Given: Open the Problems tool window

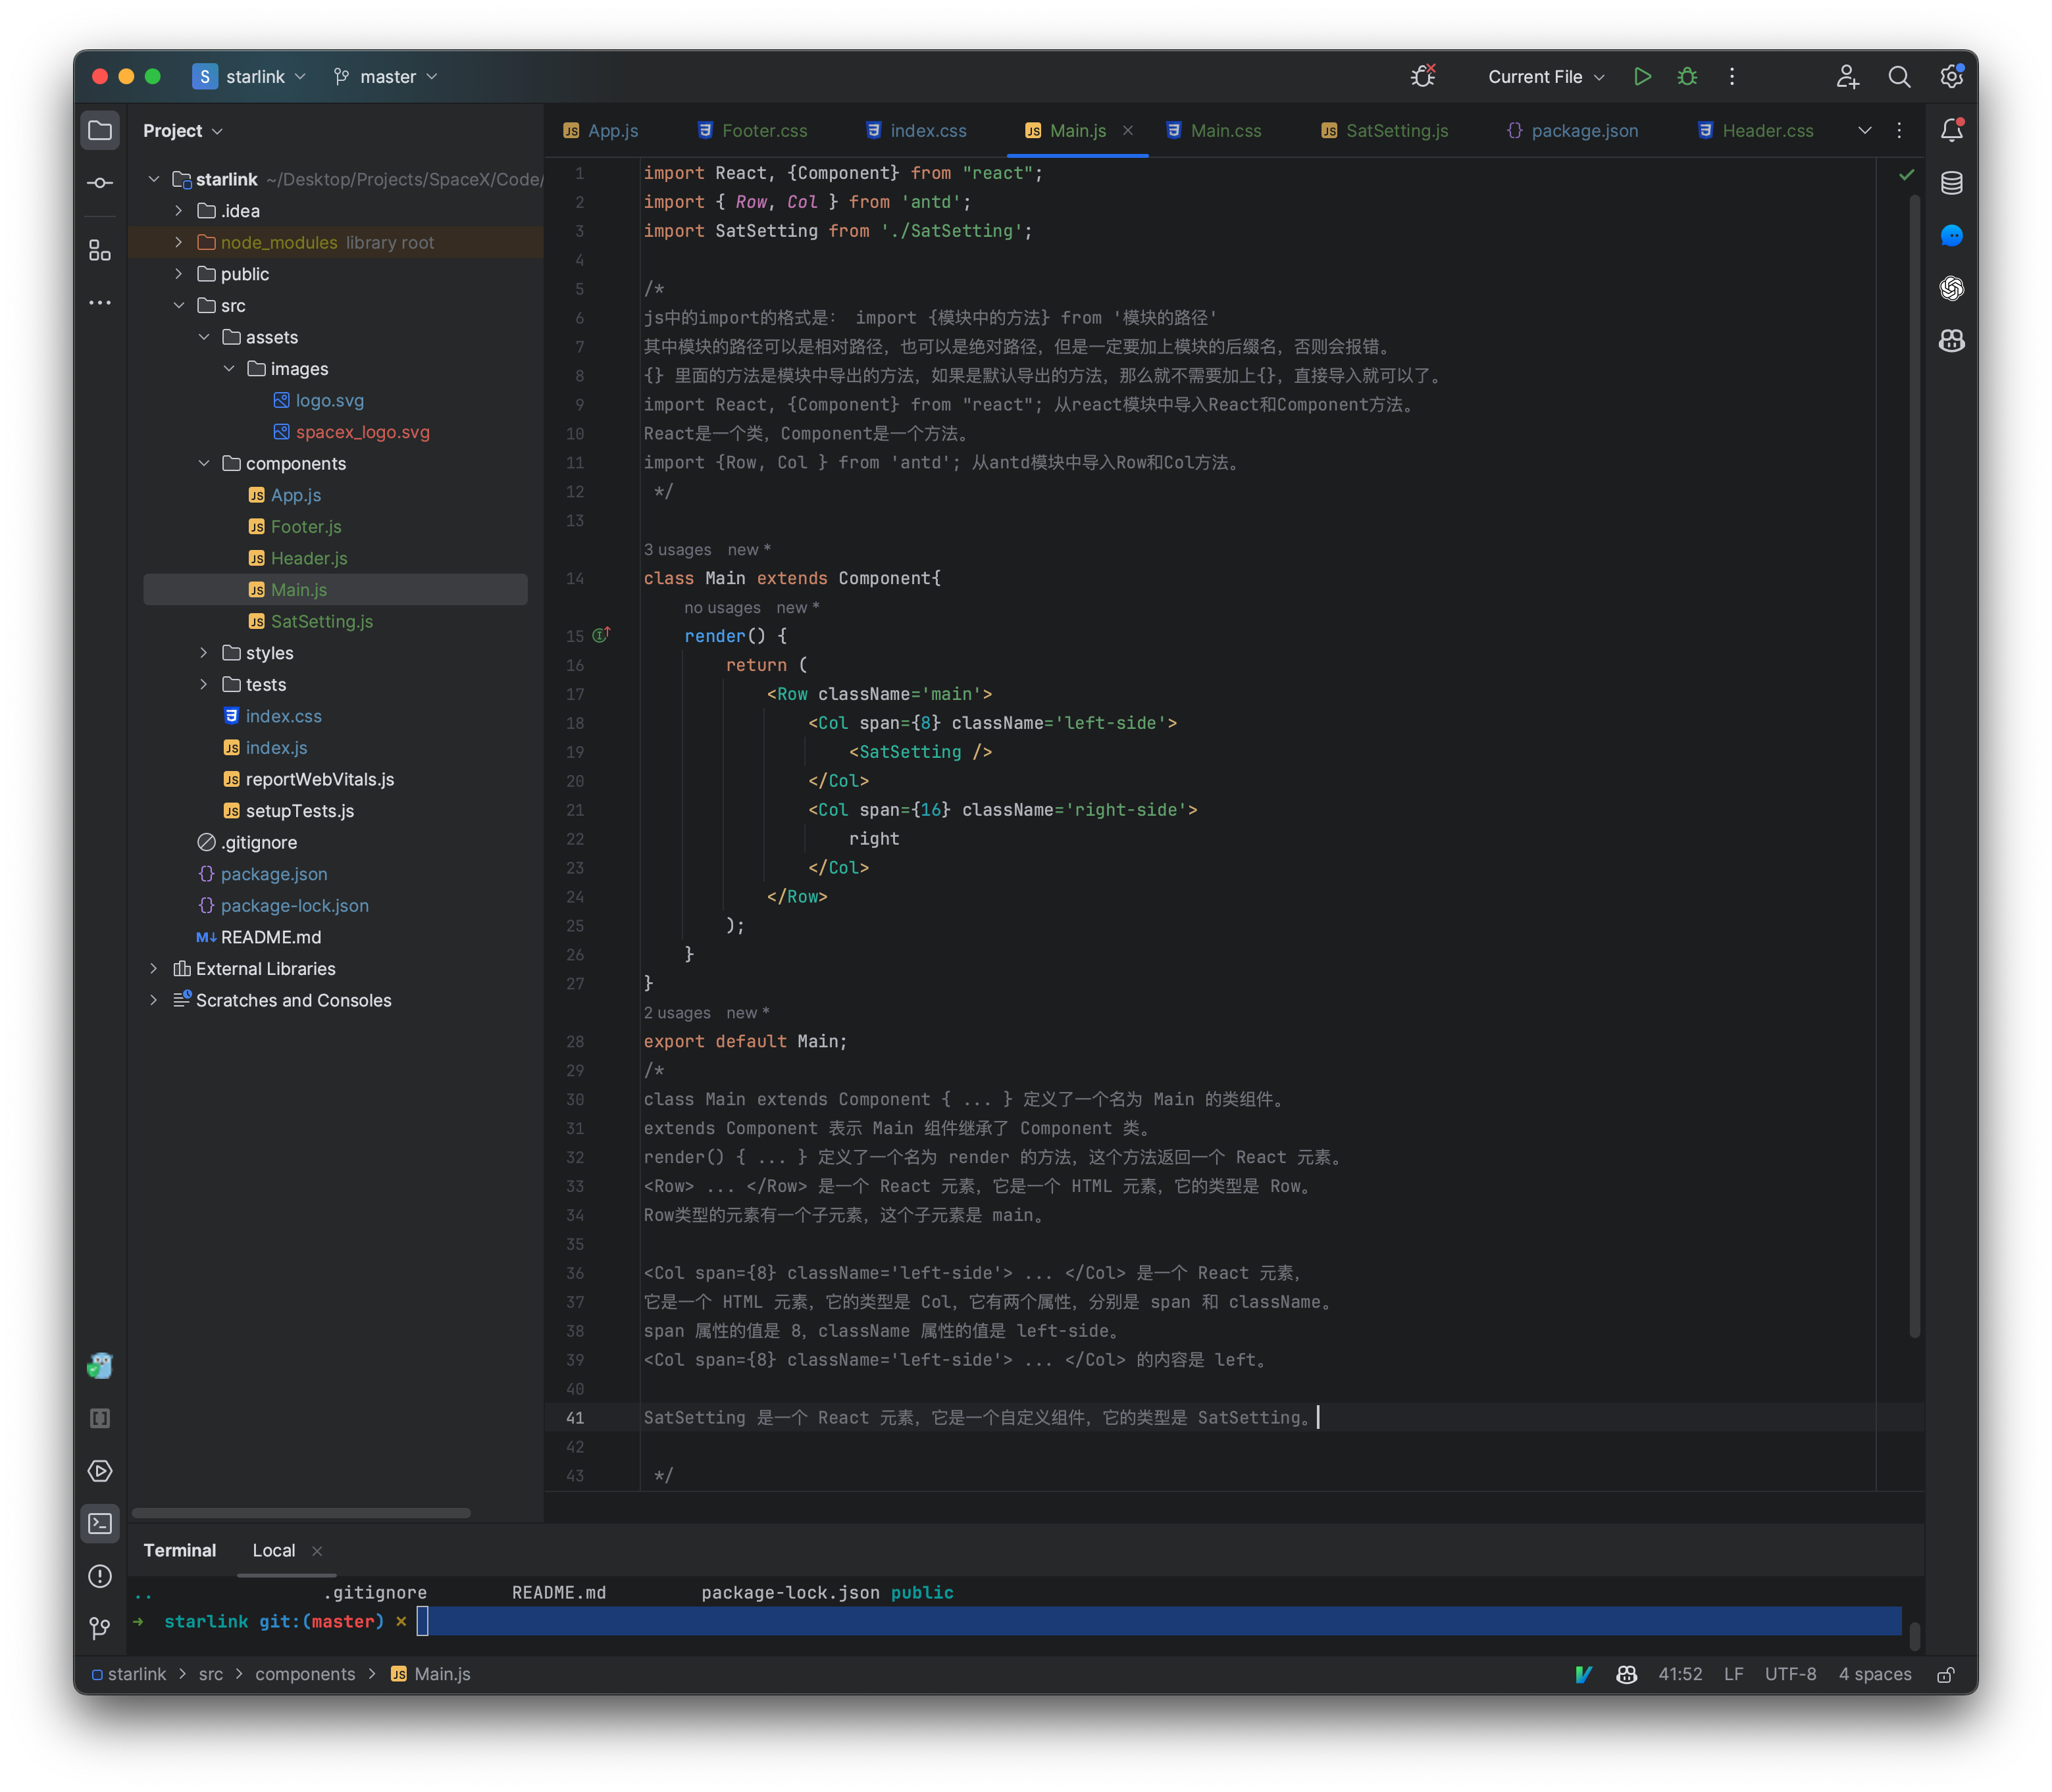Looking at the screenshot, I should click(100, 1577).
